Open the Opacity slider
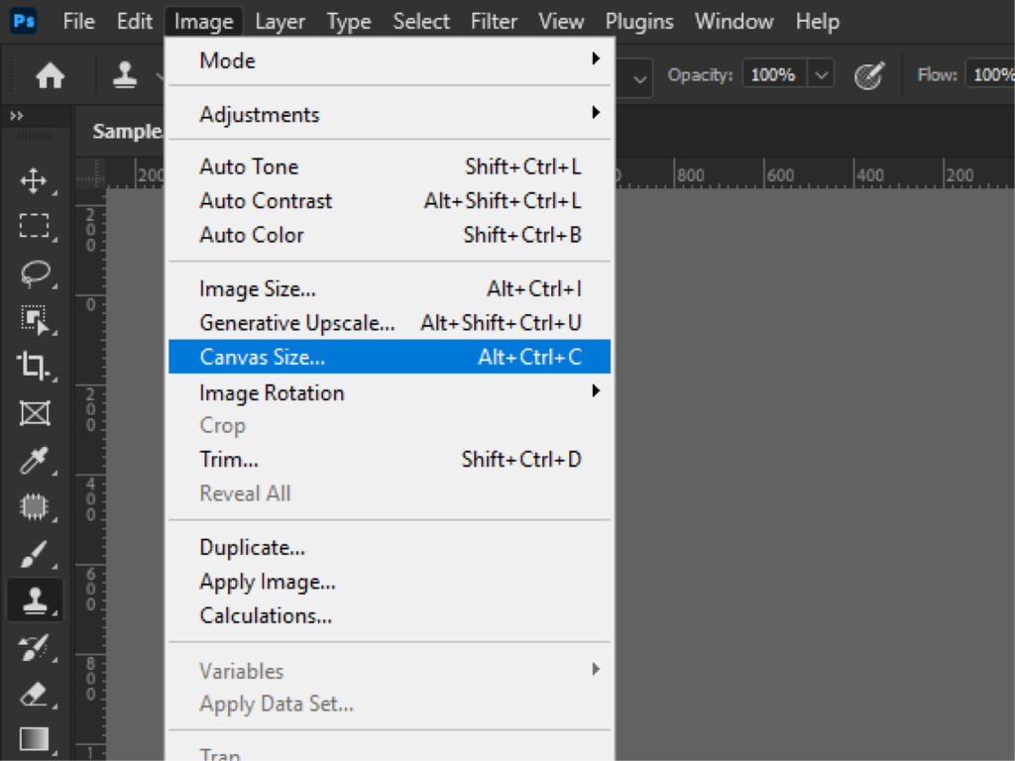Viewport: 1015px width, 761px height. [821, 74]
